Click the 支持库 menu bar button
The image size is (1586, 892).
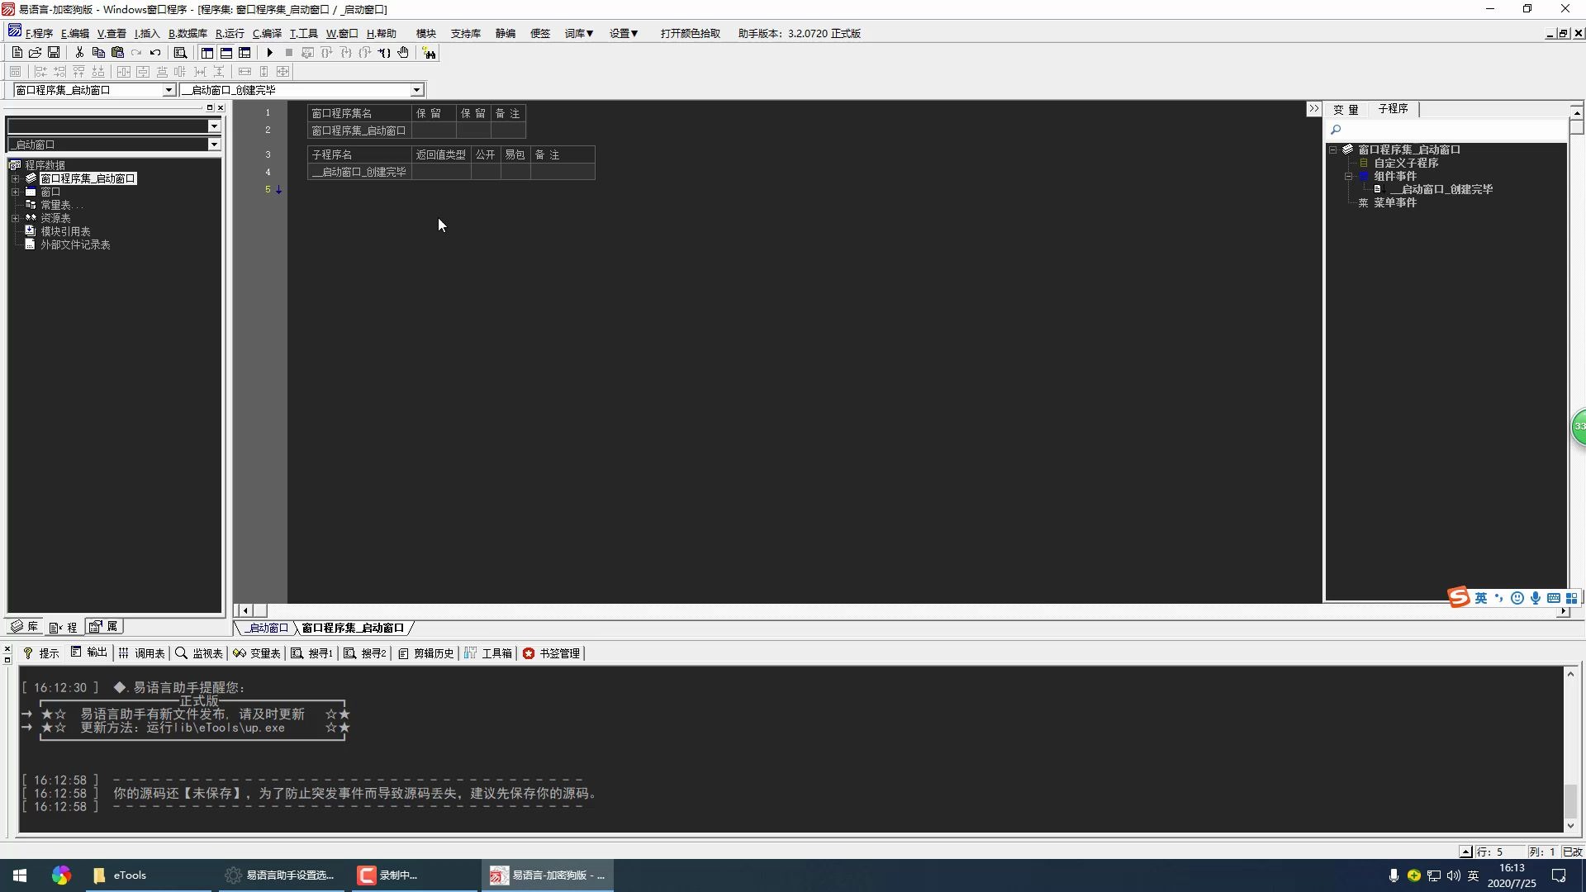click(465, 34)
